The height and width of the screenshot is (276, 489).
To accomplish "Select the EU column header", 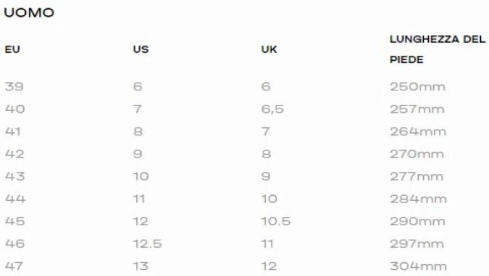I will 12,49.
